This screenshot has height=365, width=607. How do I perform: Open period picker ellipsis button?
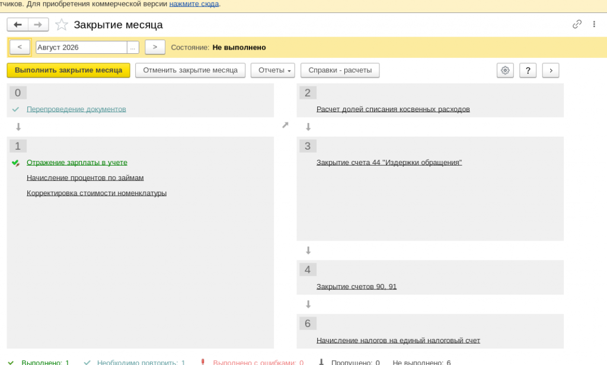pyautogui.click(x=132, y=47)
